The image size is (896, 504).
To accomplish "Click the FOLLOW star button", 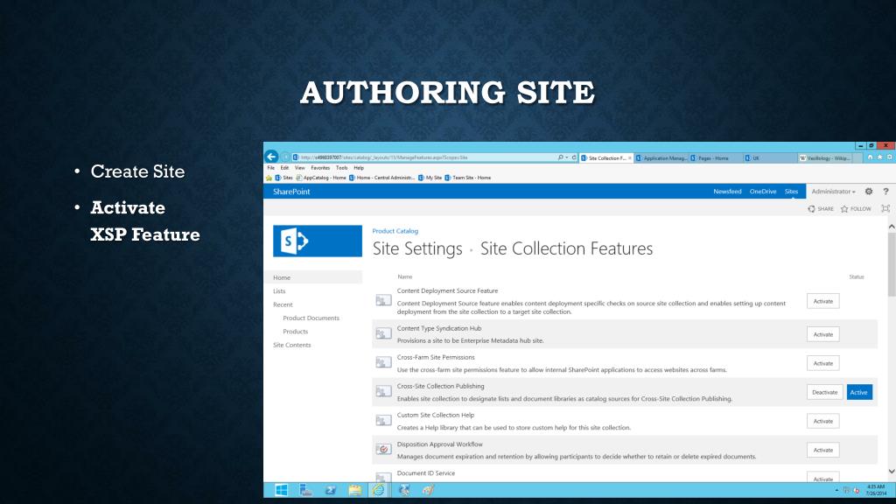I will (856, 208).
